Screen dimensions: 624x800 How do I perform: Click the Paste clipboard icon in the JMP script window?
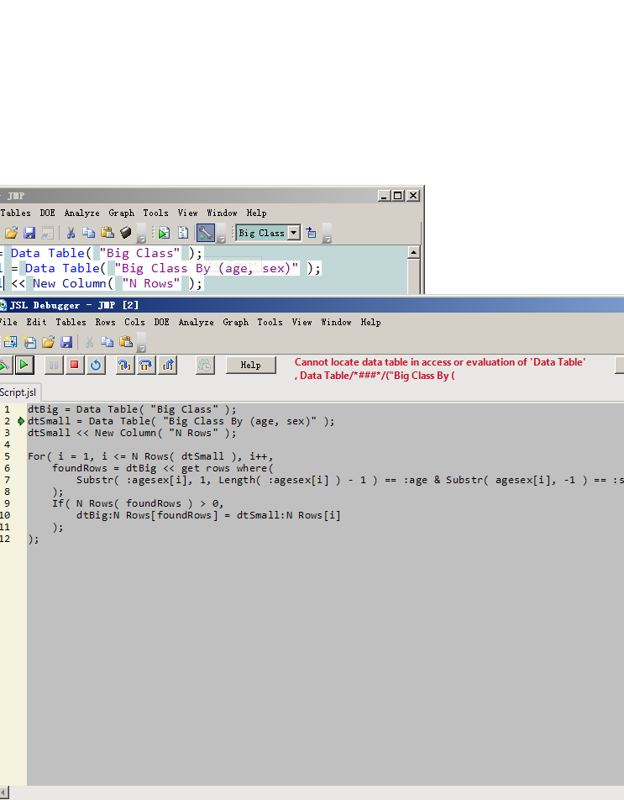coord(107,233)
